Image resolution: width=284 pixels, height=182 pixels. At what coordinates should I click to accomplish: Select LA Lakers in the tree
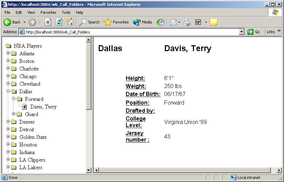pyautogui.click(x=30, y=167)
